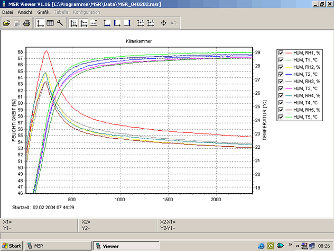The height and width of the screenshot is (251, 334).
Task: Open the Ansicht menu
Action: [x=25, y=12]
